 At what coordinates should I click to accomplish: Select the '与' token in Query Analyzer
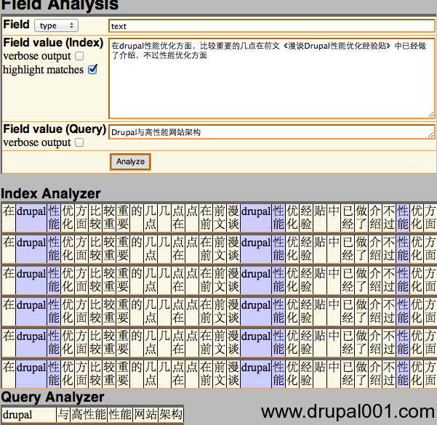click(63, 415)
